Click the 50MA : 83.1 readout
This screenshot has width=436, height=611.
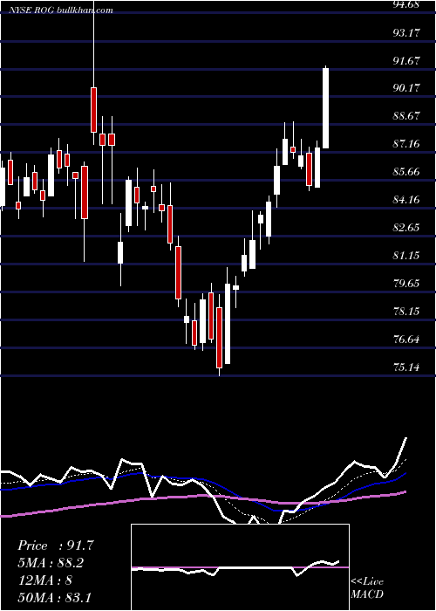[54, 597]
